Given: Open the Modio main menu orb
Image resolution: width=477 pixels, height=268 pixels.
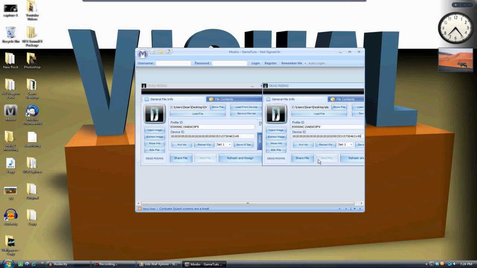Looking at the screenshot, I should tap(142, 54).
